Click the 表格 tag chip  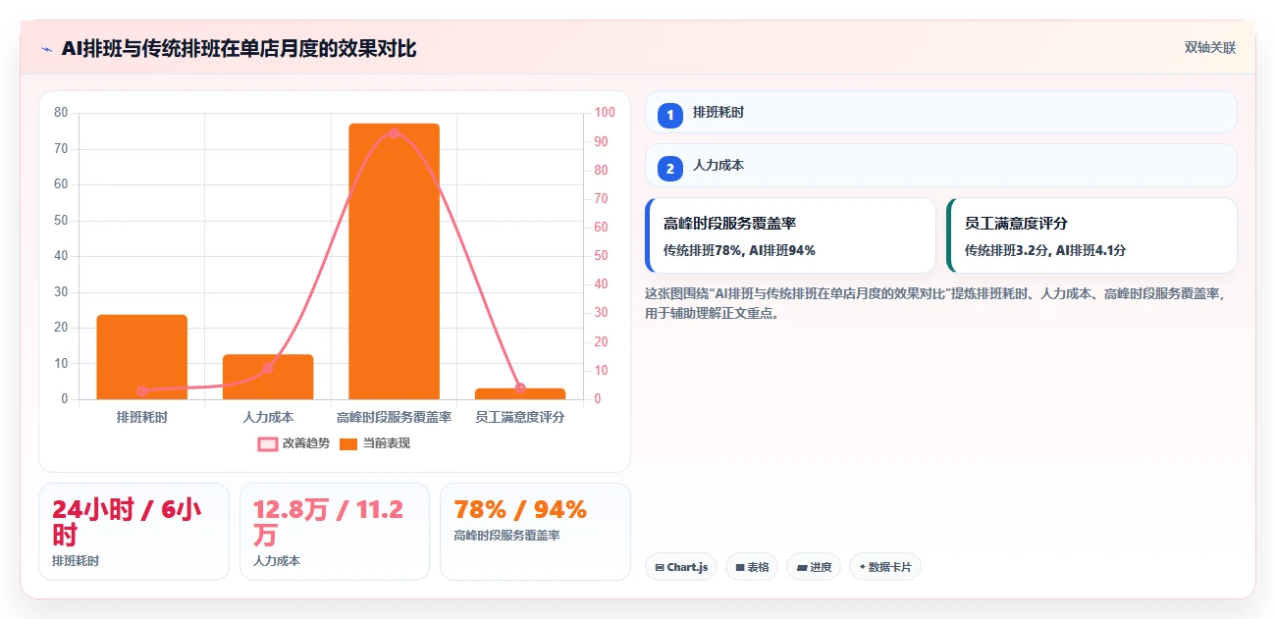click(752, 567)
